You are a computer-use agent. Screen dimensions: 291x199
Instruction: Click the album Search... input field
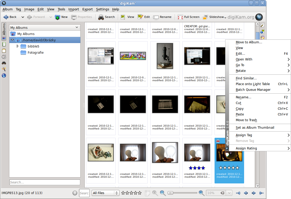[45, 182]
